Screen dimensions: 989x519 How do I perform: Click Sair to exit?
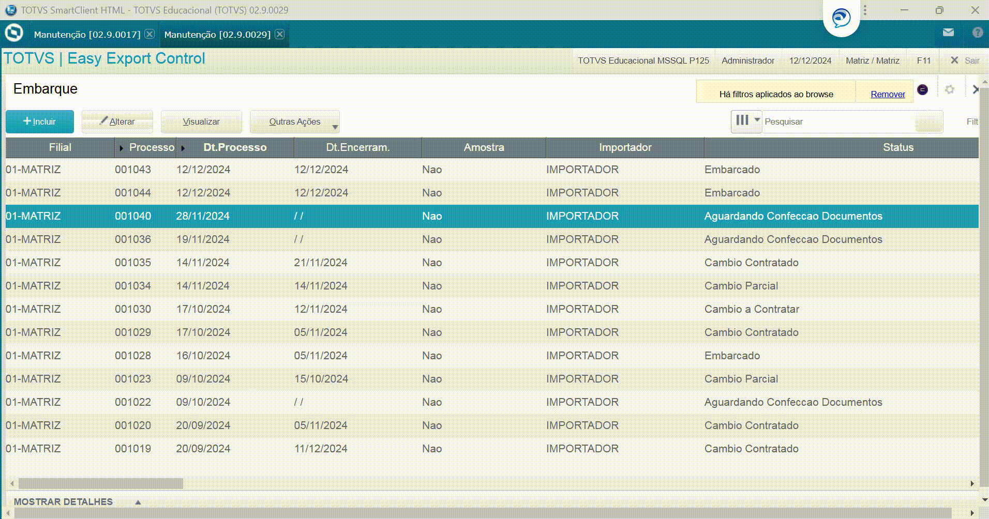[x=972, y=60]
